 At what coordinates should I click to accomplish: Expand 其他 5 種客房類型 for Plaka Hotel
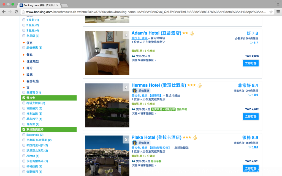coord(144,165)
